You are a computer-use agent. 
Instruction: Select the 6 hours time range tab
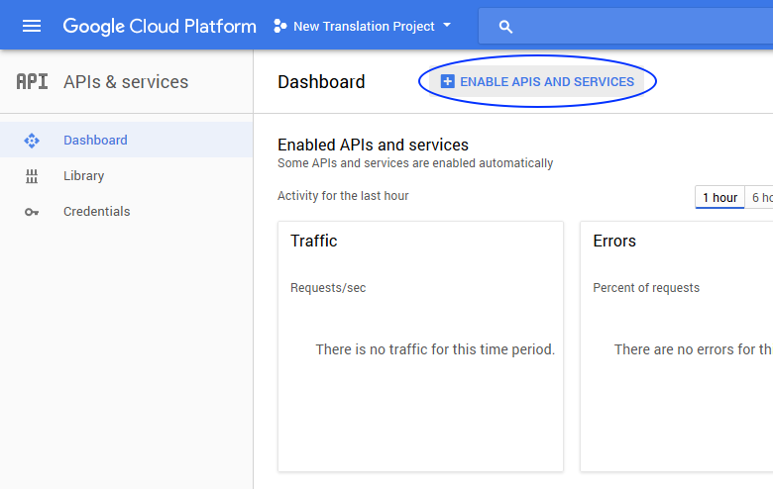759,197
